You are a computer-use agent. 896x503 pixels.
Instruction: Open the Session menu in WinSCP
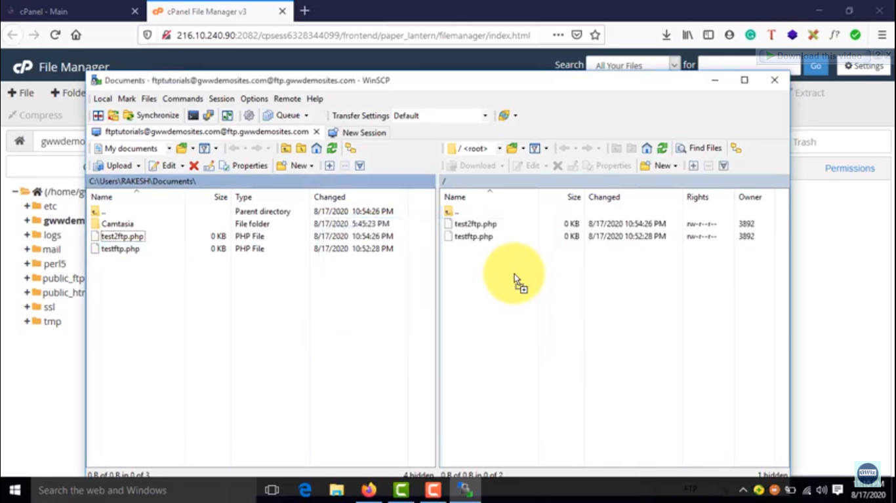pyautogui.click(x=222, y=99)
